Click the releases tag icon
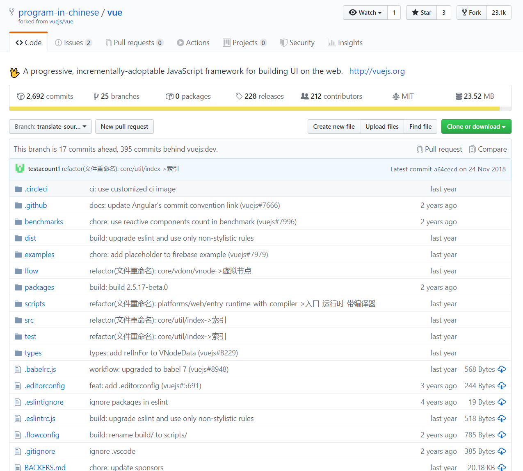This screenshot has width=523, height=471. (239, 96)
